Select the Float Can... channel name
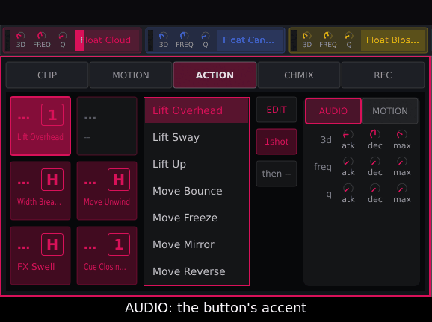The width and height of the screenshot is (432, 322). point(250,40)
